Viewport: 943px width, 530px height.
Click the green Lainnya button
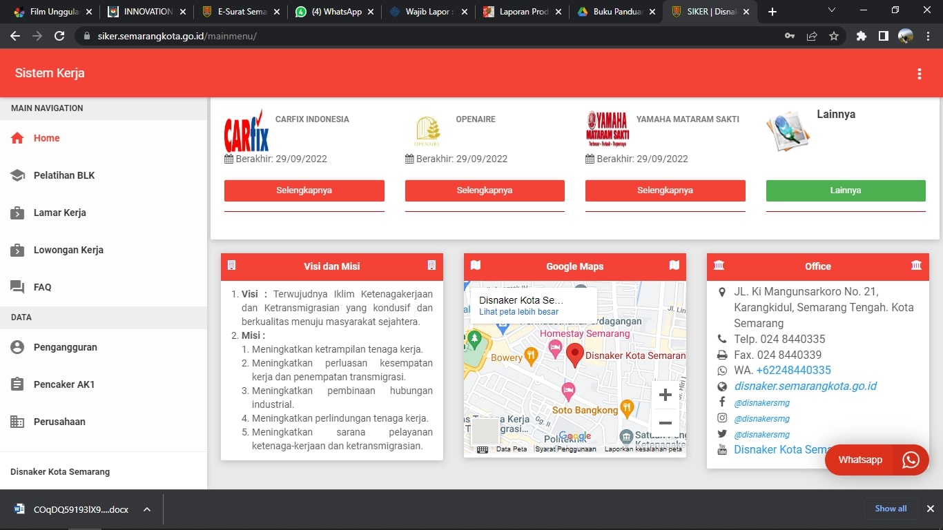coord(845,190)
